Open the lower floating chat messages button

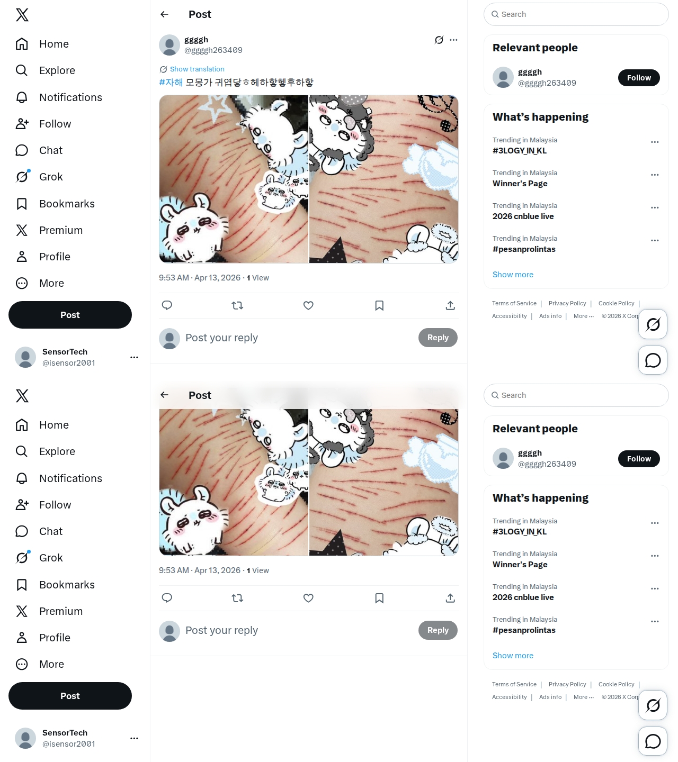click(x=653, y=741)
